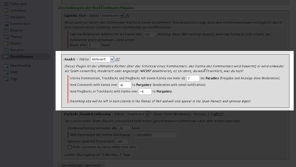Select the Blogroll sidebar icon

(x=6, y=30)
